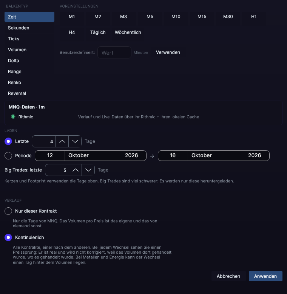Cancel with the Abbrechen button

point(228,276)
